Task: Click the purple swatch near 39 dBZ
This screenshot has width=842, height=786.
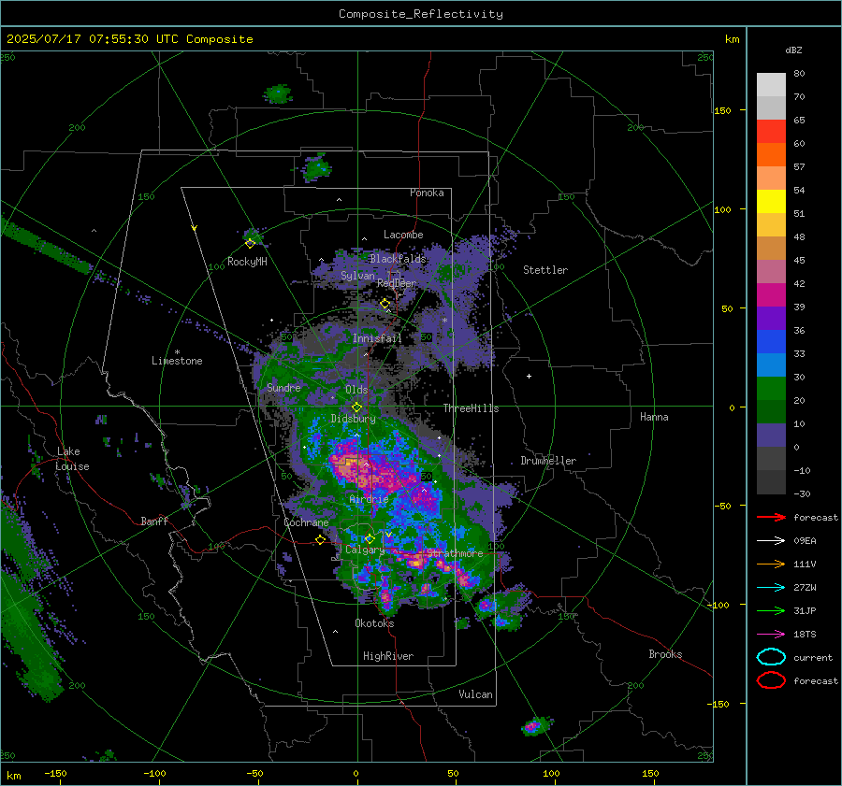Action: tap(771, 318)
